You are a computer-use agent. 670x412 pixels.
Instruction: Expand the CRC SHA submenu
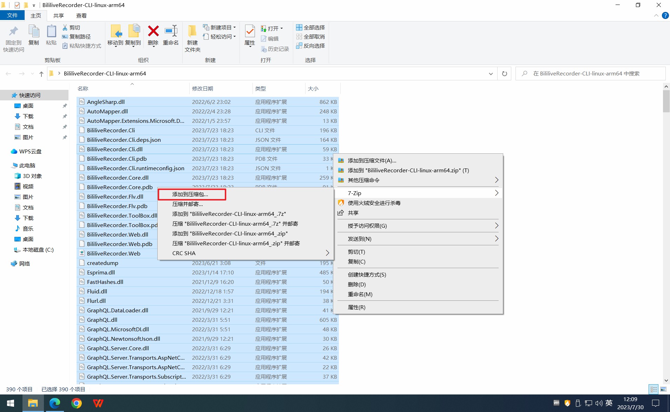[327, 253]
